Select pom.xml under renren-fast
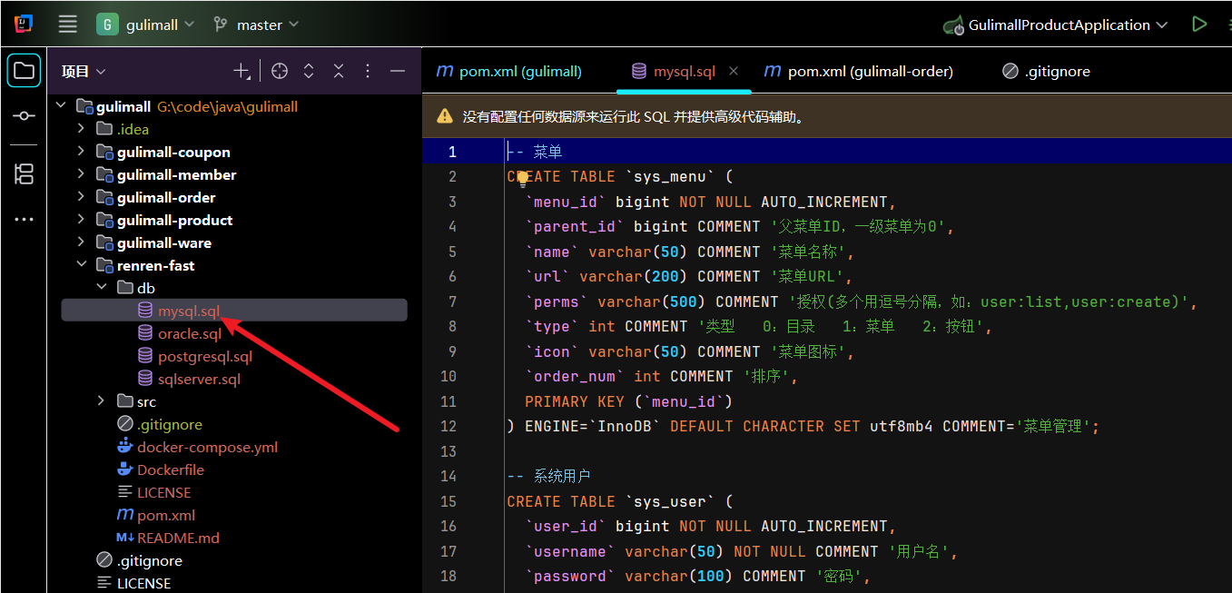 click(x=166, y=515)
